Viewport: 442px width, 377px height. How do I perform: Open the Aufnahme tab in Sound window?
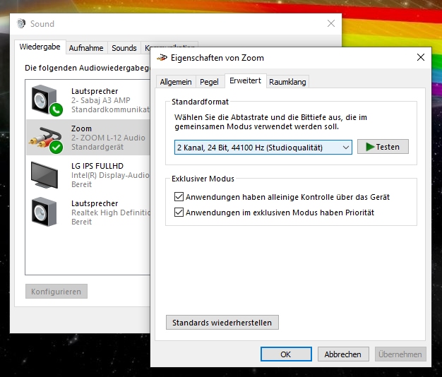pos(86,48)
